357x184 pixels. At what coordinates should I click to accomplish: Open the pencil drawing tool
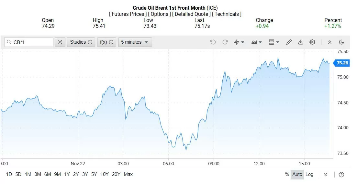[x=289, y=42]
